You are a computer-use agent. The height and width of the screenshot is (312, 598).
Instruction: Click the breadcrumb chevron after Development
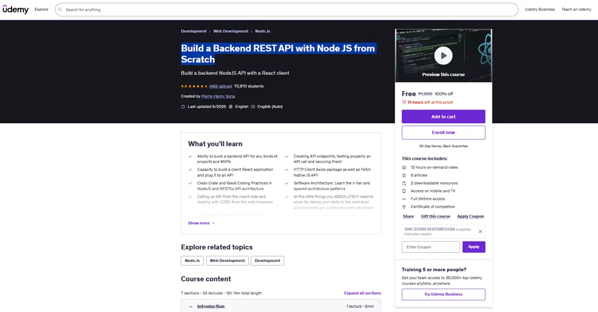[x=210, y=31]
